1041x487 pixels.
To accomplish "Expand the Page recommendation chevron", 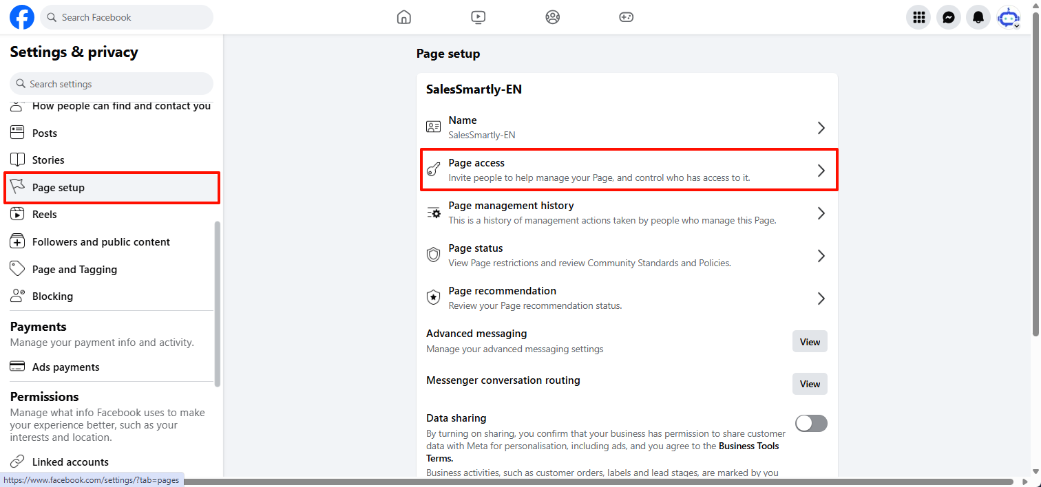I will click(821, 299).
